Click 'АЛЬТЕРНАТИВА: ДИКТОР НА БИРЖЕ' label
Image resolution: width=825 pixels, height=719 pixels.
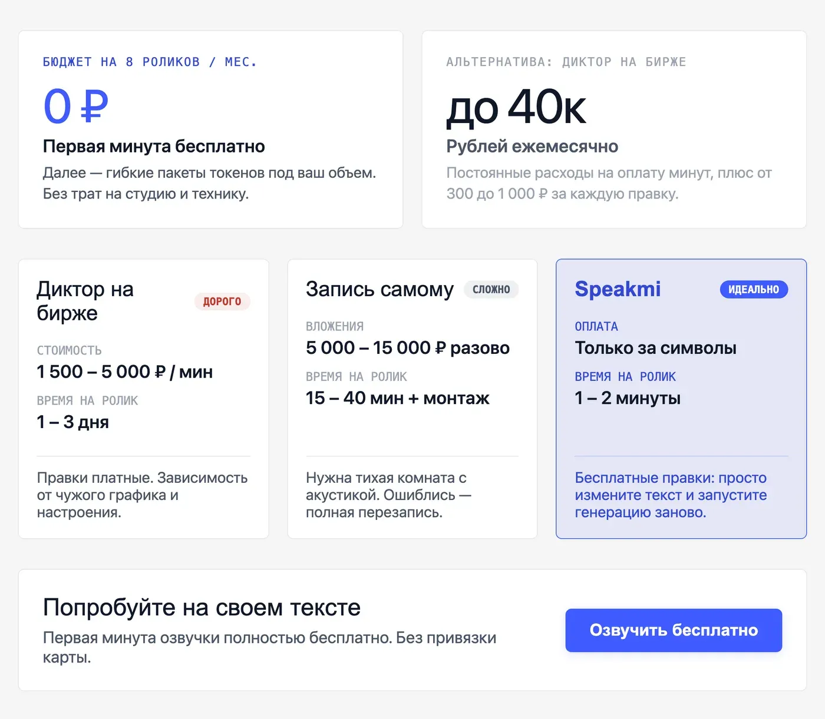point(566,62)
